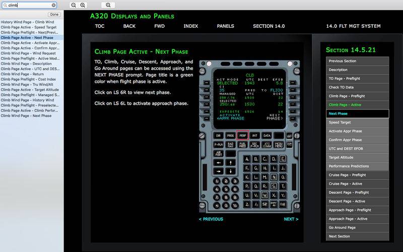Select search result Climb Wind Page - Next Phase
The image size is (403, 252).
pyautogui.click(x=32, y=116)
